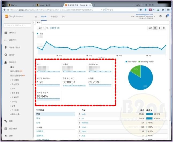
Task: Select 브라우저 under the 시스템 list
Action: [40, 131]
